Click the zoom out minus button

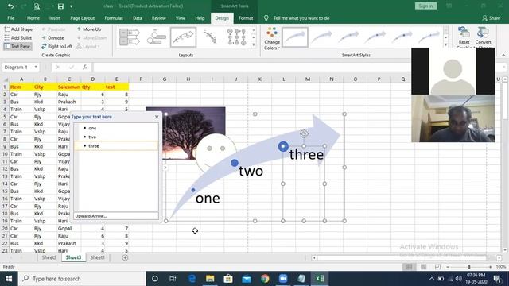click(448, 267)
